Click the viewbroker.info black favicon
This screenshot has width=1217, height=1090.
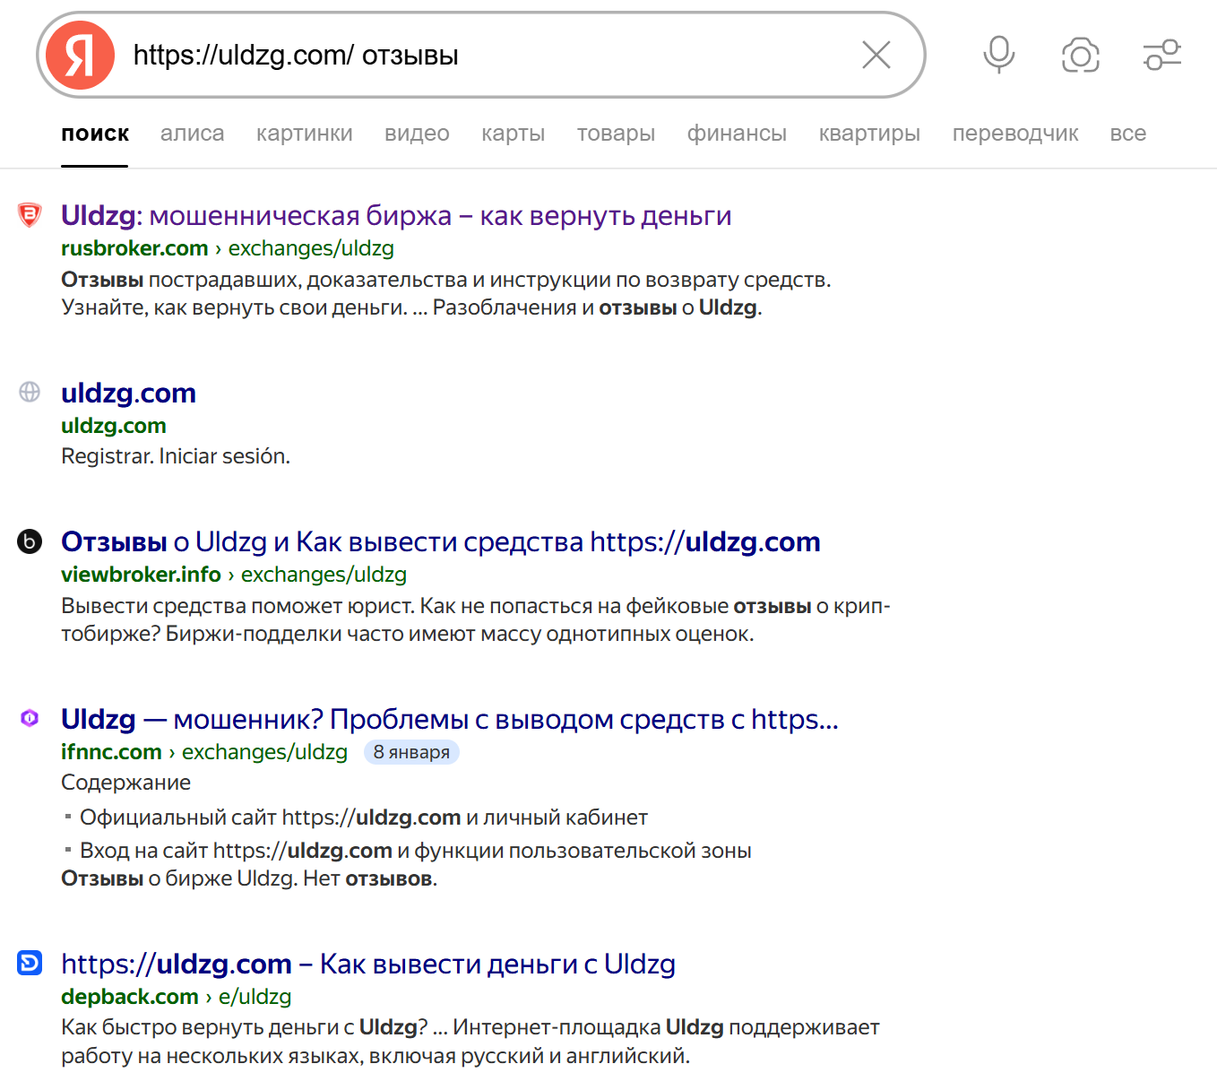[30, 541]
